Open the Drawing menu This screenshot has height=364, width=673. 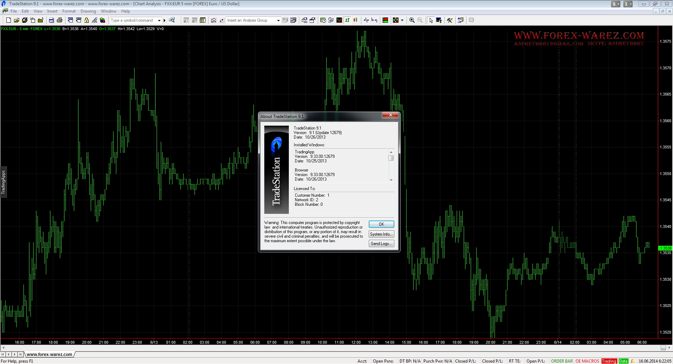click(88, 11)
